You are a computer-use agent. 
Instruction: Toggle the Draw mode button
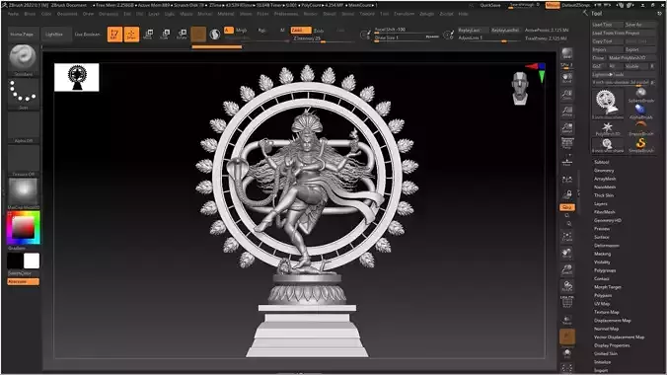point(131,35)
